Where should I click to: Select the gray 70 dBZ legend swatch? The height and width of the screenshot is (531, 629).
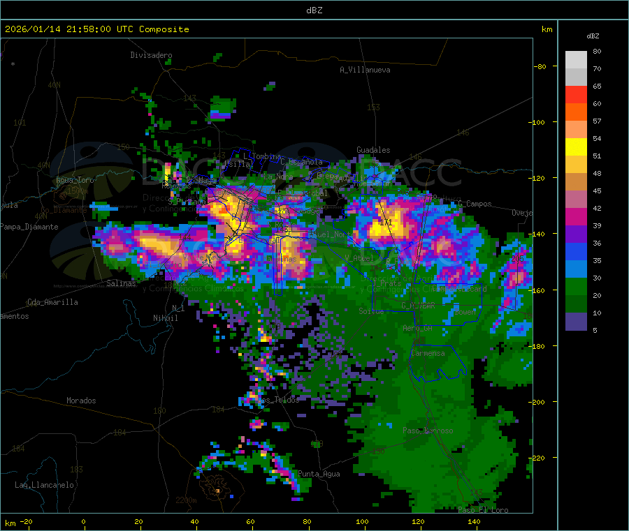[576, 77]
